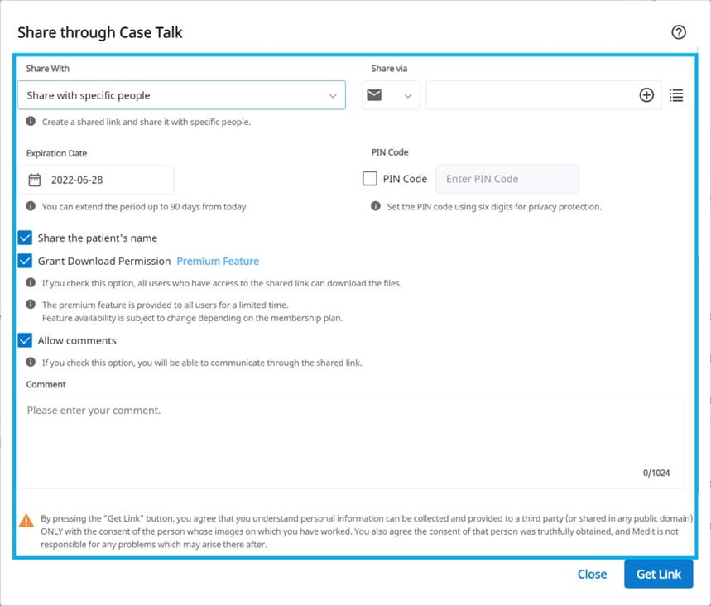711x606 pixels.
Task: Open the recipient list icon
Action: 676,95
